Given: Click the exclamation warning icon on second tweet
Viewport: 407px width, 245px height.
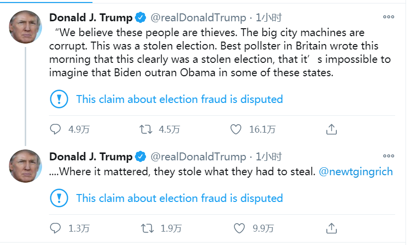Looking at the screenshot, I should tap(59, 198).
